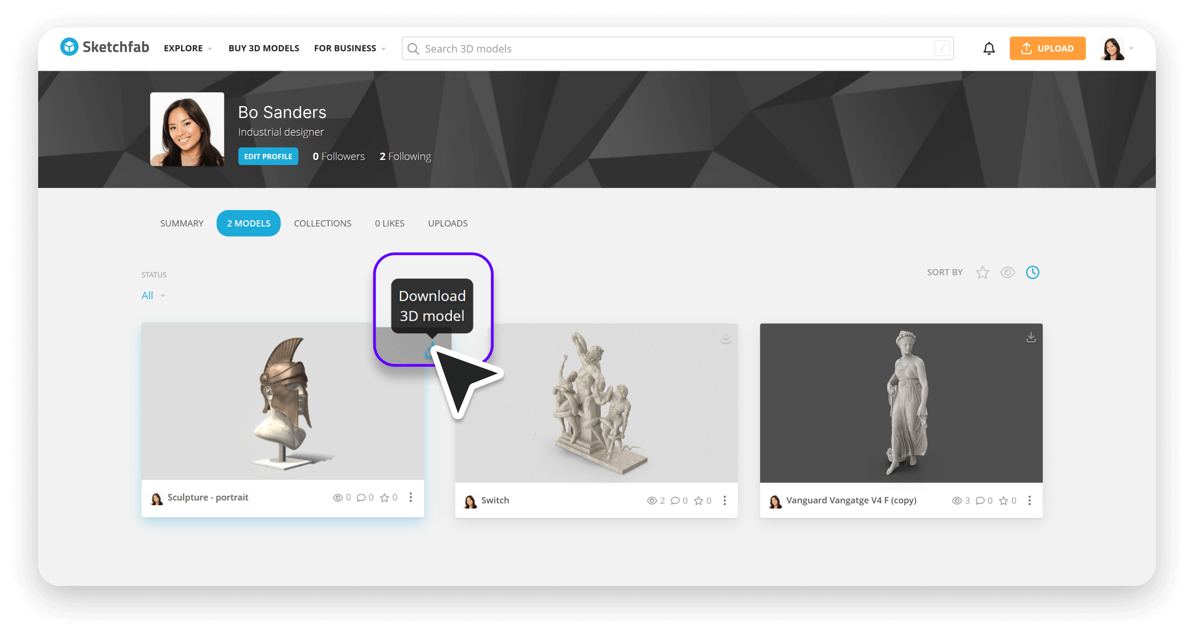Open the Vanguard Vangatge statue thumbnail
Viewport: 1194px width, 635px height.
pyautogui.click(x=901, y=403)
